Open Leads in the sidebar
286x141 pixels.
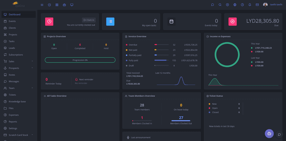(19, 48)
